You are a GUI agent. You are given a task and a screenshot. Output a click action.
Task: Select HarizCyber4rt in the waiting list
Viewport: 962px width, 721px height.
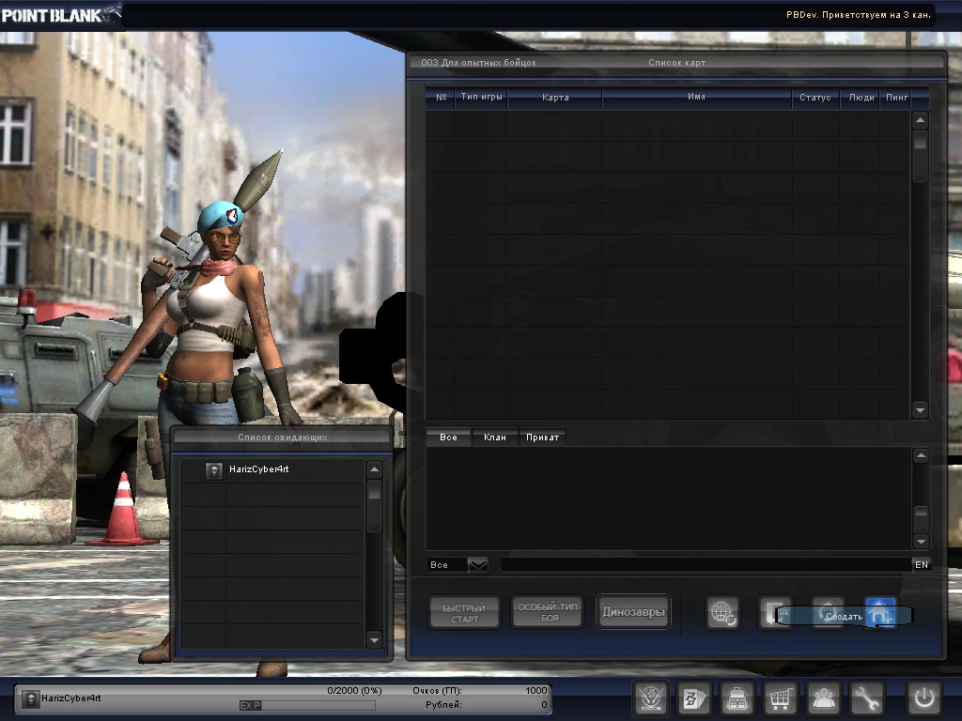tap(272, 470)
